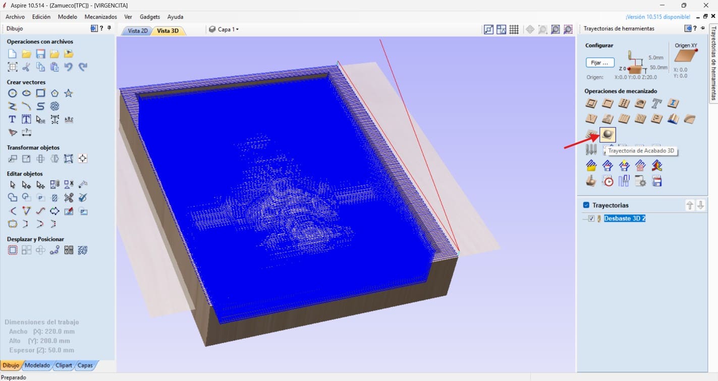
Task: Open the preview toolpaths hand icon
Action: coord(592,181)
